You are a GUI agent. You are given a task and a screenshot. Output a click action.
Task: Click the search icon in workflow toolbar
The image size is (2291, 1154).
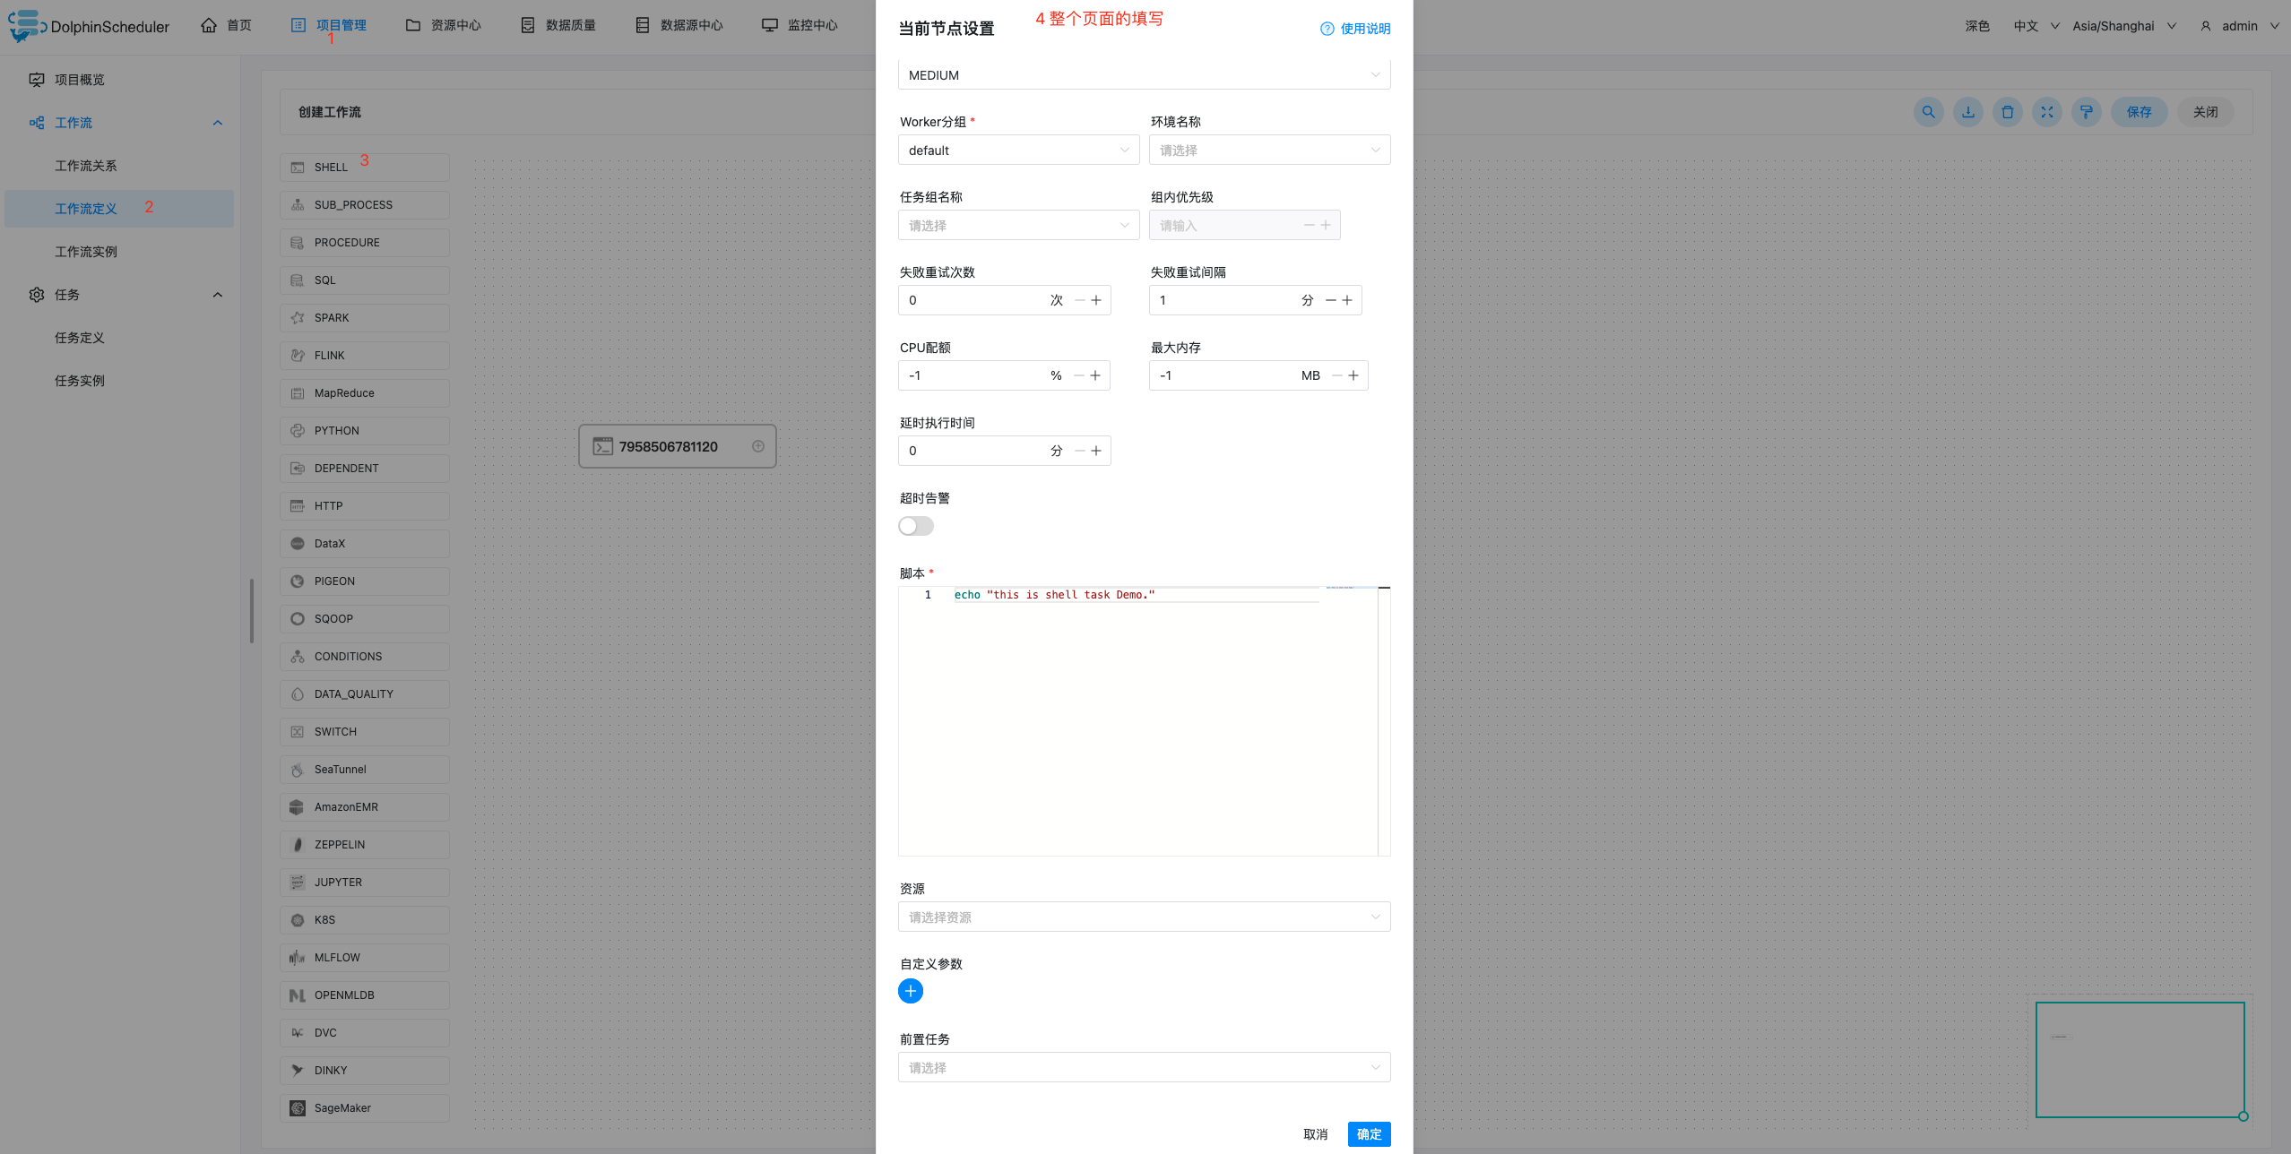pos(1928,112)
